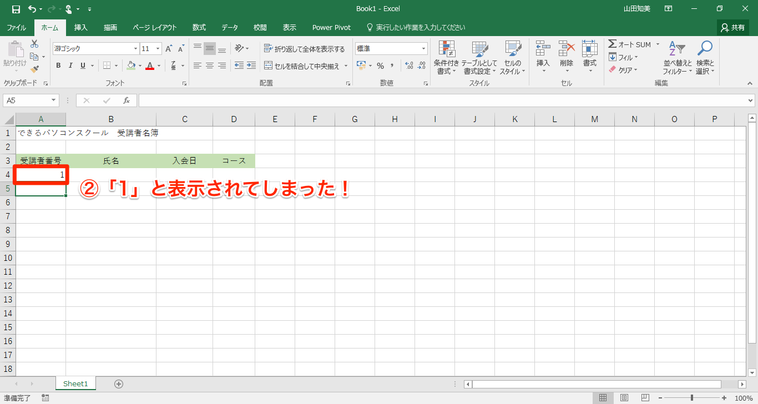
Task: Click the zoom in plus button
Action: click(724, 398)
